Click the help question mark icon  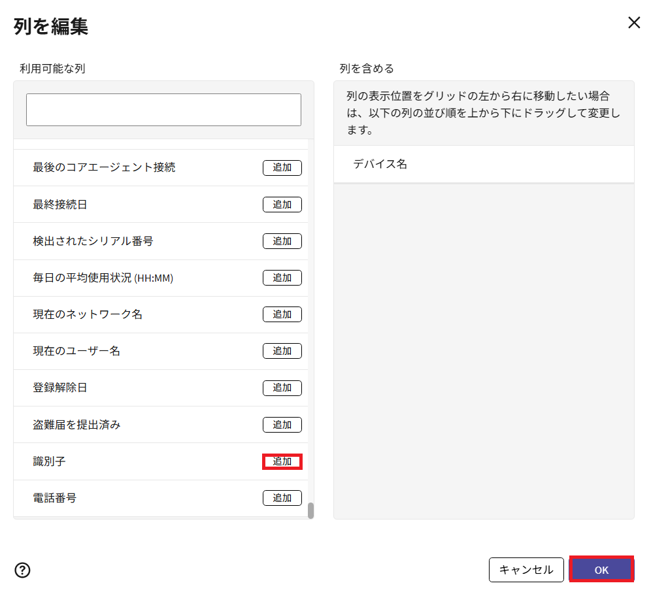[22, 571]
